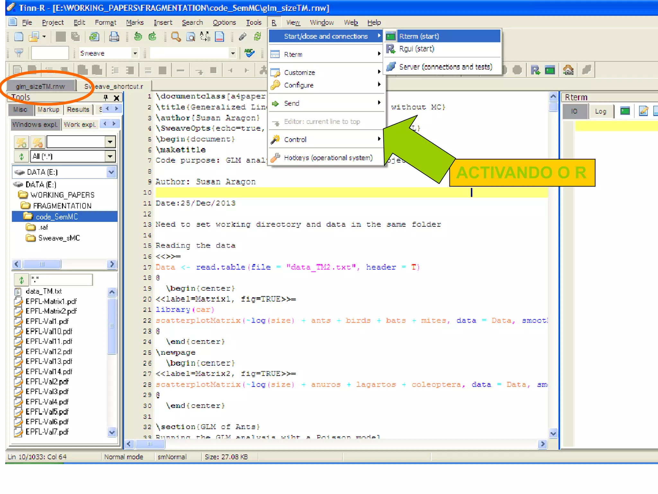Click the Search magnifier icon
Screen dimensions: 658x494
175,37
